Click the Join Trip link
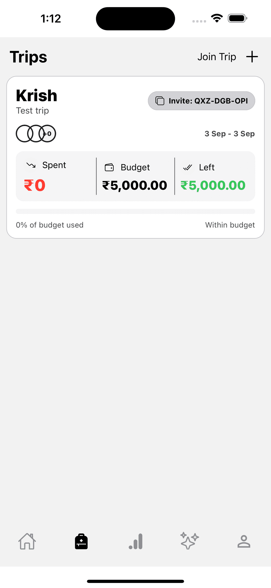271x588 pixels. (x=217, y=57)
